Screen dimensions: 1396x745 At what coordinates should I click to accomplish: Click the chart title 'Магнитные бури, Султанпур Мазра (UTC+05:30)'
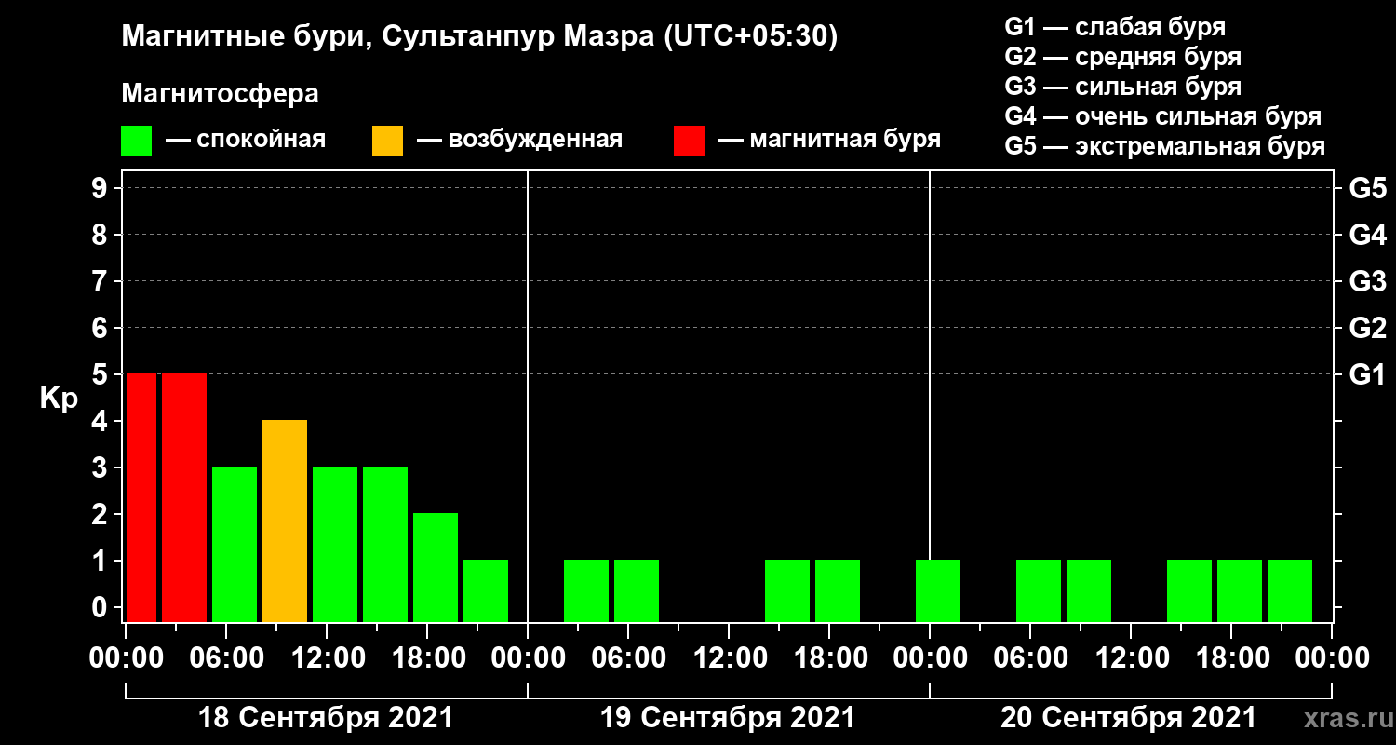click(x=480, y=37)
